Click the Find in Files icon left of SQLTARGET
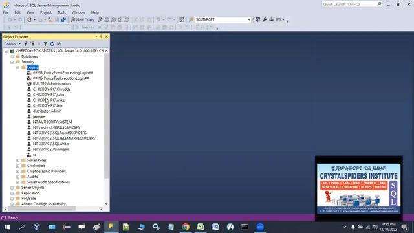Screen dimensions: 414x233 (x=191, y=20)
